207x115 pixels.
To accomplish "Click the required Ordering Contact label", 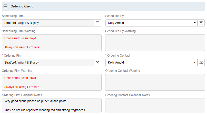I will point(119,56).
